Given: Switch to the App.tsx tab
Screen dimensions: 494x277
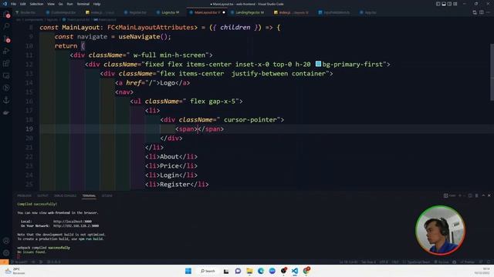Looking at the screenshot, I should pos(368,12).
